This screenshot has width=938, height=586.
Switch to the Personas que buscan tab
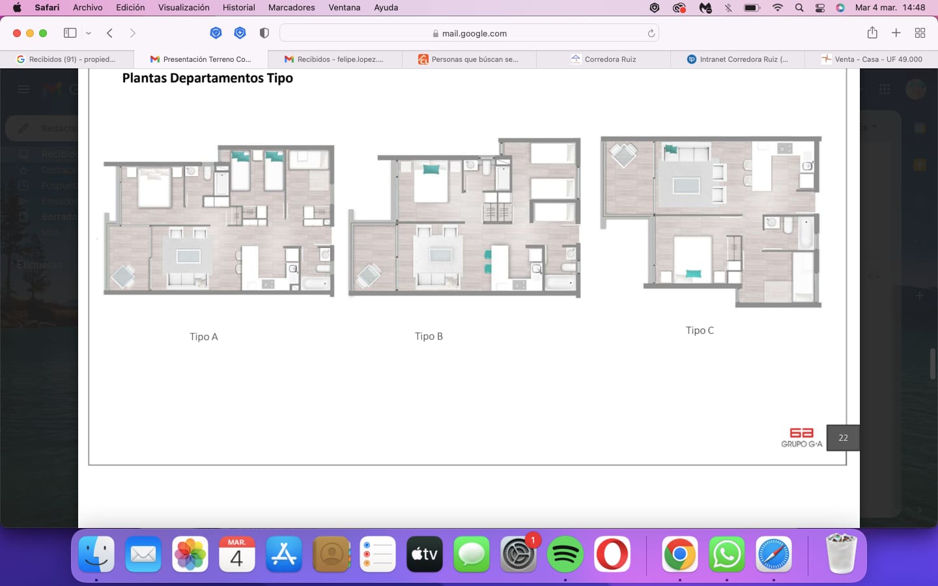[470, 59]
